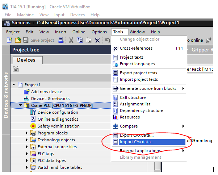Click the PLC data types folder icon
Screen dimensions: 218x175
[x=33, y=161]
